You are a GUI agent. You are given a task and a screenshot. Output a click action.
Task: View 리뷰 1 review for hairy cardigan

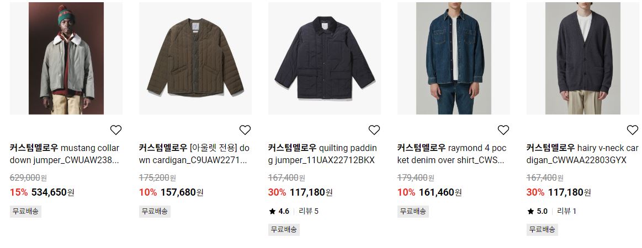tap(567, 211)
